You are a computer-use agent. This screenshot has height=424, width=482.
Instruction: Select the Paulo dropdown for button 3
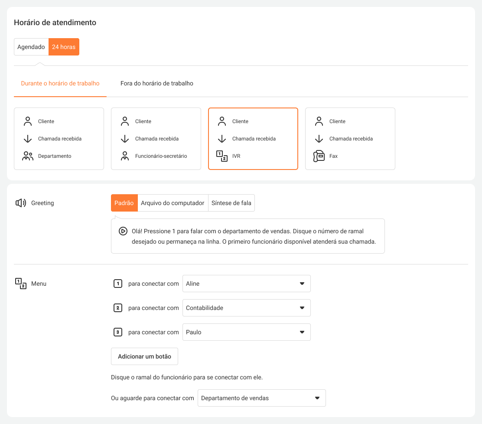pos(246,332)
